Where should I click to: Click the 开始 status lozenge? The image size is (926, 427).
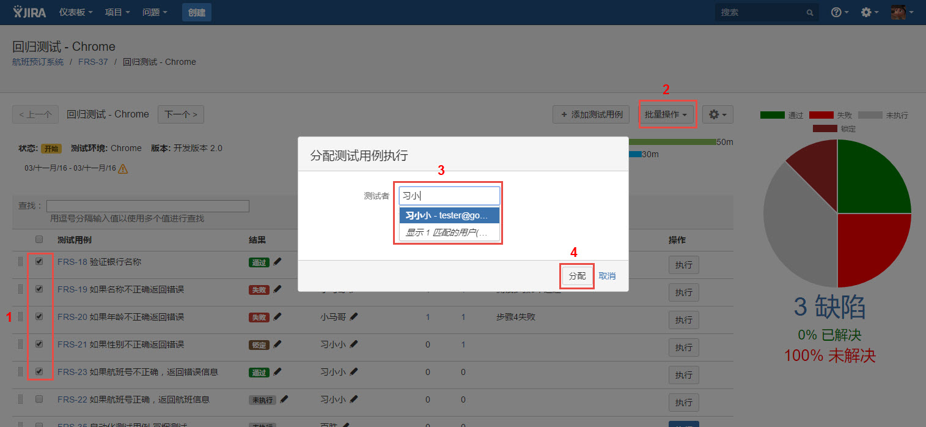click(x=51, y=149)
